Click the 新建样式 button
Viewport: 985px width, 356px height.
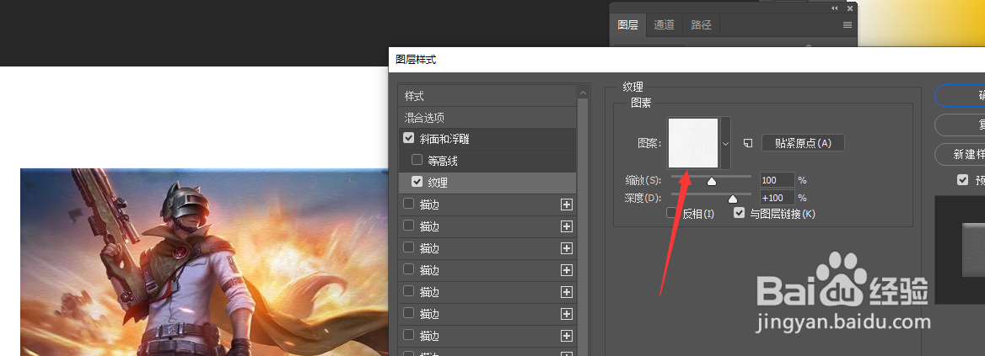click(x=961, y=155)
